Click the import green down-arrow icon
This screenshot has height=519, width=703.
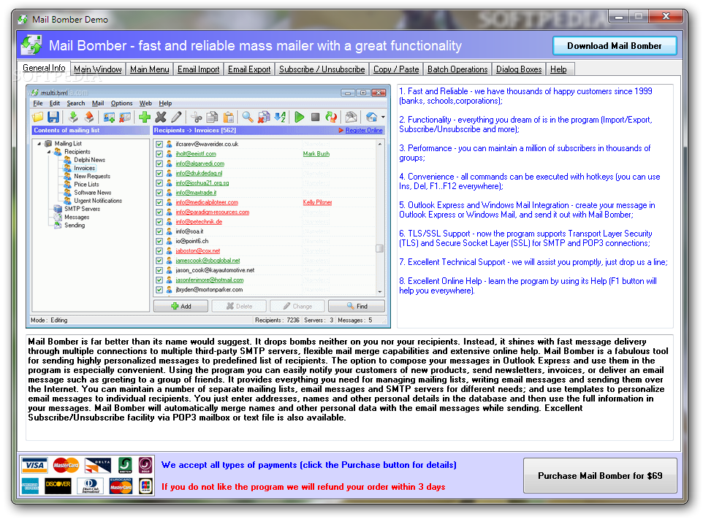coord(72,118)
